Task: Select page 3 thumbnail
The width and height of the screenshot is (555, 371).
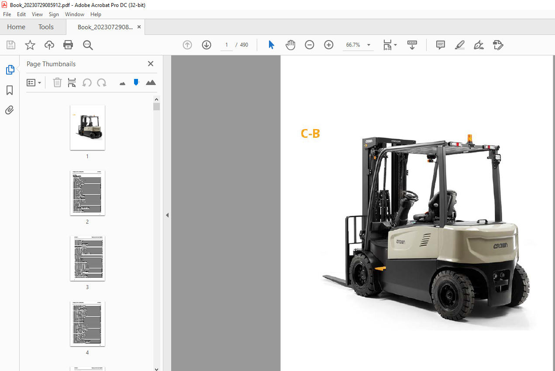Action: coord(87,258)
